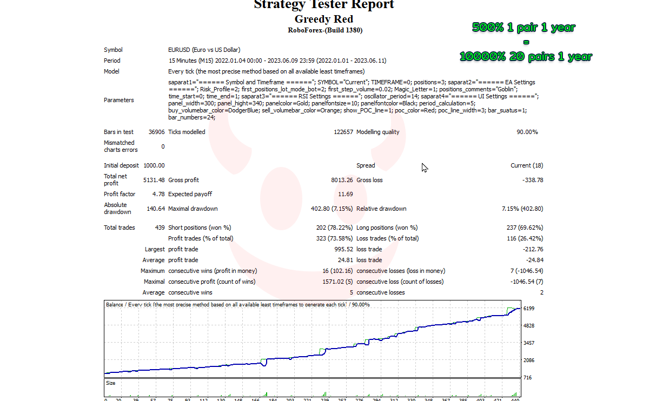Click the 'Gross profit' label
Viewport: 649px width, 401px height.
tap(183, 180)
